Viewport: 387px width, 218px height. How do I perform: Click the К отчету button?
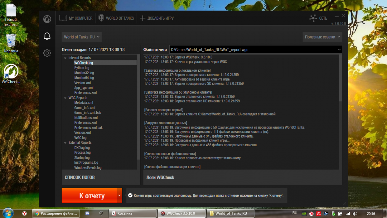[89, 195]
